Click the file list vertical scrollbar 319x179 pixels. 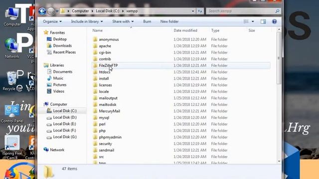279,58
